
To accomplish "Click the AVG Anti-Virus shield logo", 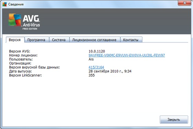I will point(15,20).
